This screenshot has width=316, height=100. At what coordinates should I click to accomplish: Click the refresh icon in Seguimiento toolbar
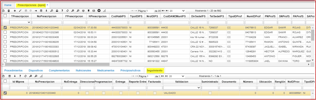[25, 76]
